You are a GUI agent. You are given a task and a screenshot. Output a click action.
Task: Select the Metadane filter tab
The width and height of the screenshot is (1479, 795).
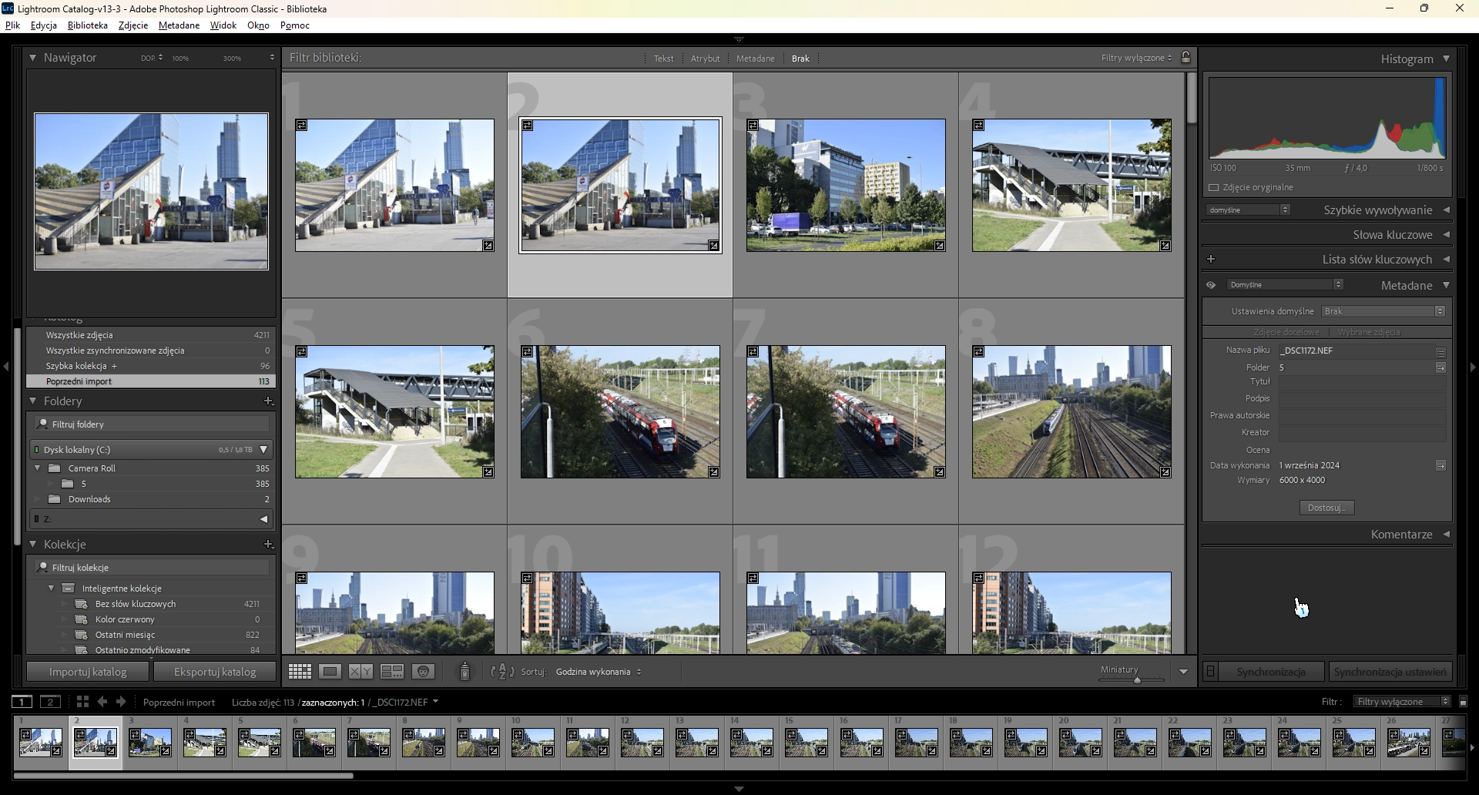[755, 59]
